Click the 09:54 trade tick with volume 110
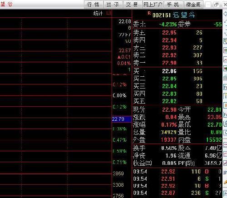This screenshot has height=198, width=227. click(x=177, y=172)
